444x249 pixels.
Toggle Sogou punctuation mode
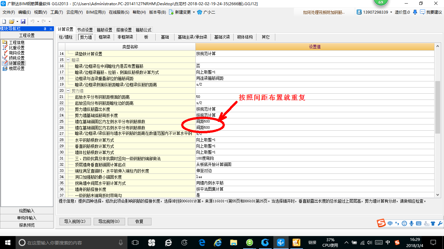397,223
